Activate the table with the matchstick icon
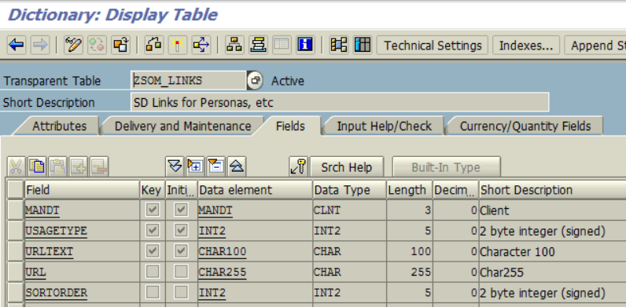The width and height of the screenshot is (626, 307). 177,45
